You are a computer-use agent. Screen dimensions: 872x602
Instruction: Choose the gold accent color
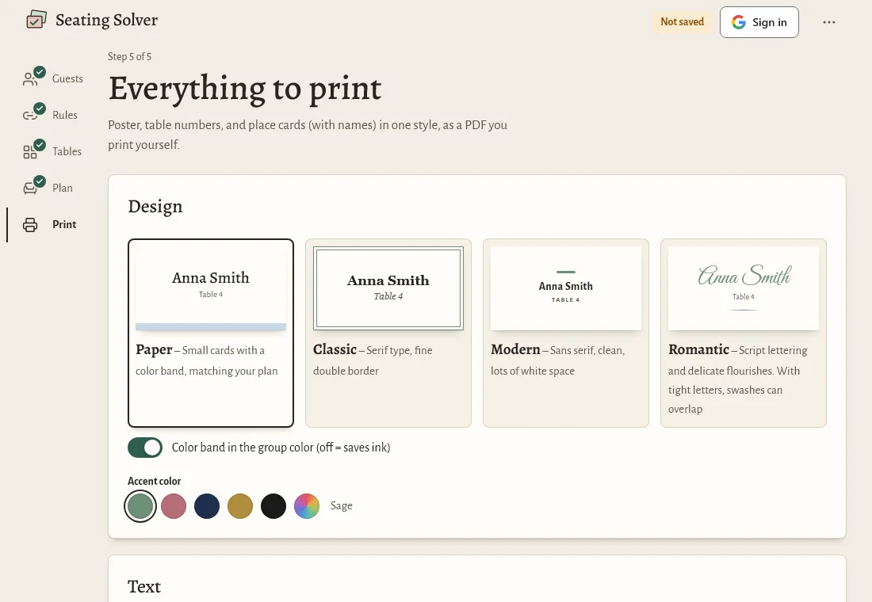[x=240, y=506]
